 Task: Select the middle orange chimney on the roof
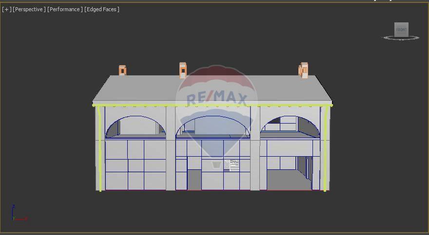183,71
